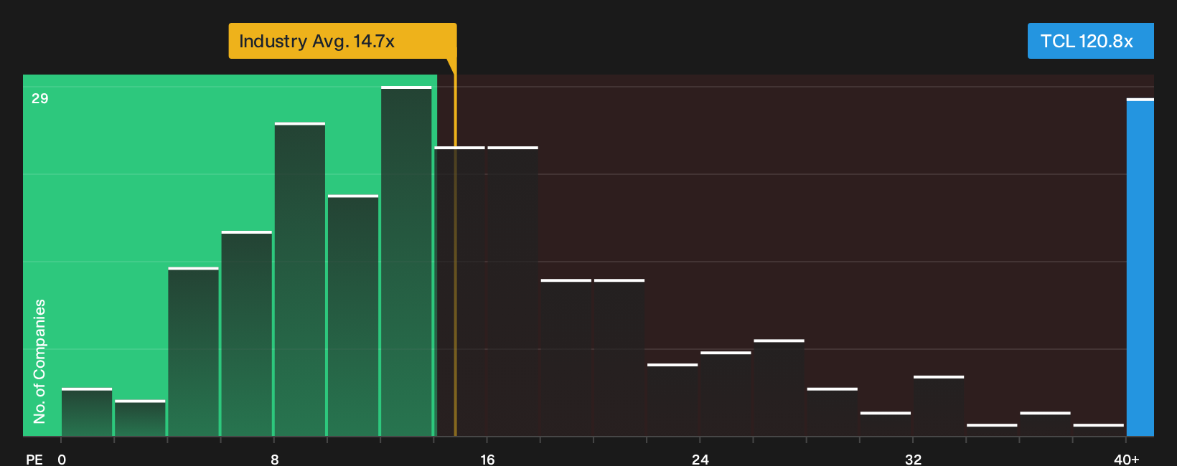The image size is (1177, 466).
Task: Click the histogram bar for PE 2–4
Action: point(140,418)
